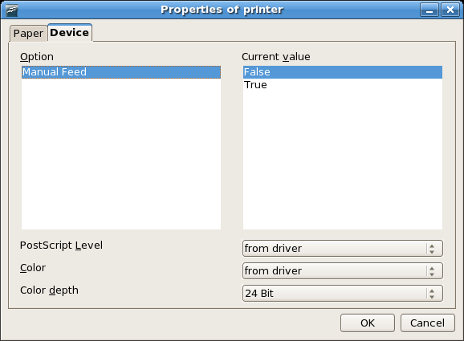This screenshot has width=464, height=341.
Task: Click the PostScript Level dropdown arrows
Action: coord(432,249)
